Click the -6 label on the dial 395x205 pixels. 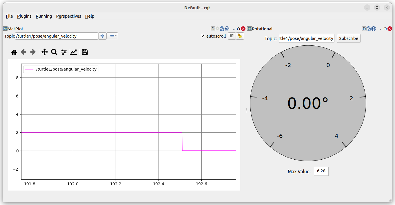pos(280,136)
